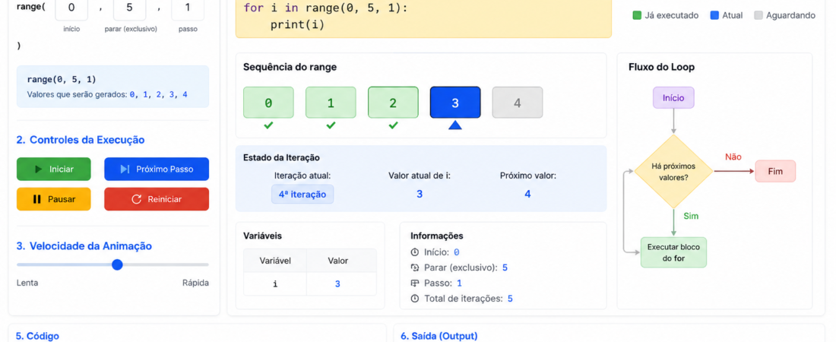Click the Executar bloco do for node
Screen dimensions: 836x342
coord(673,252)
